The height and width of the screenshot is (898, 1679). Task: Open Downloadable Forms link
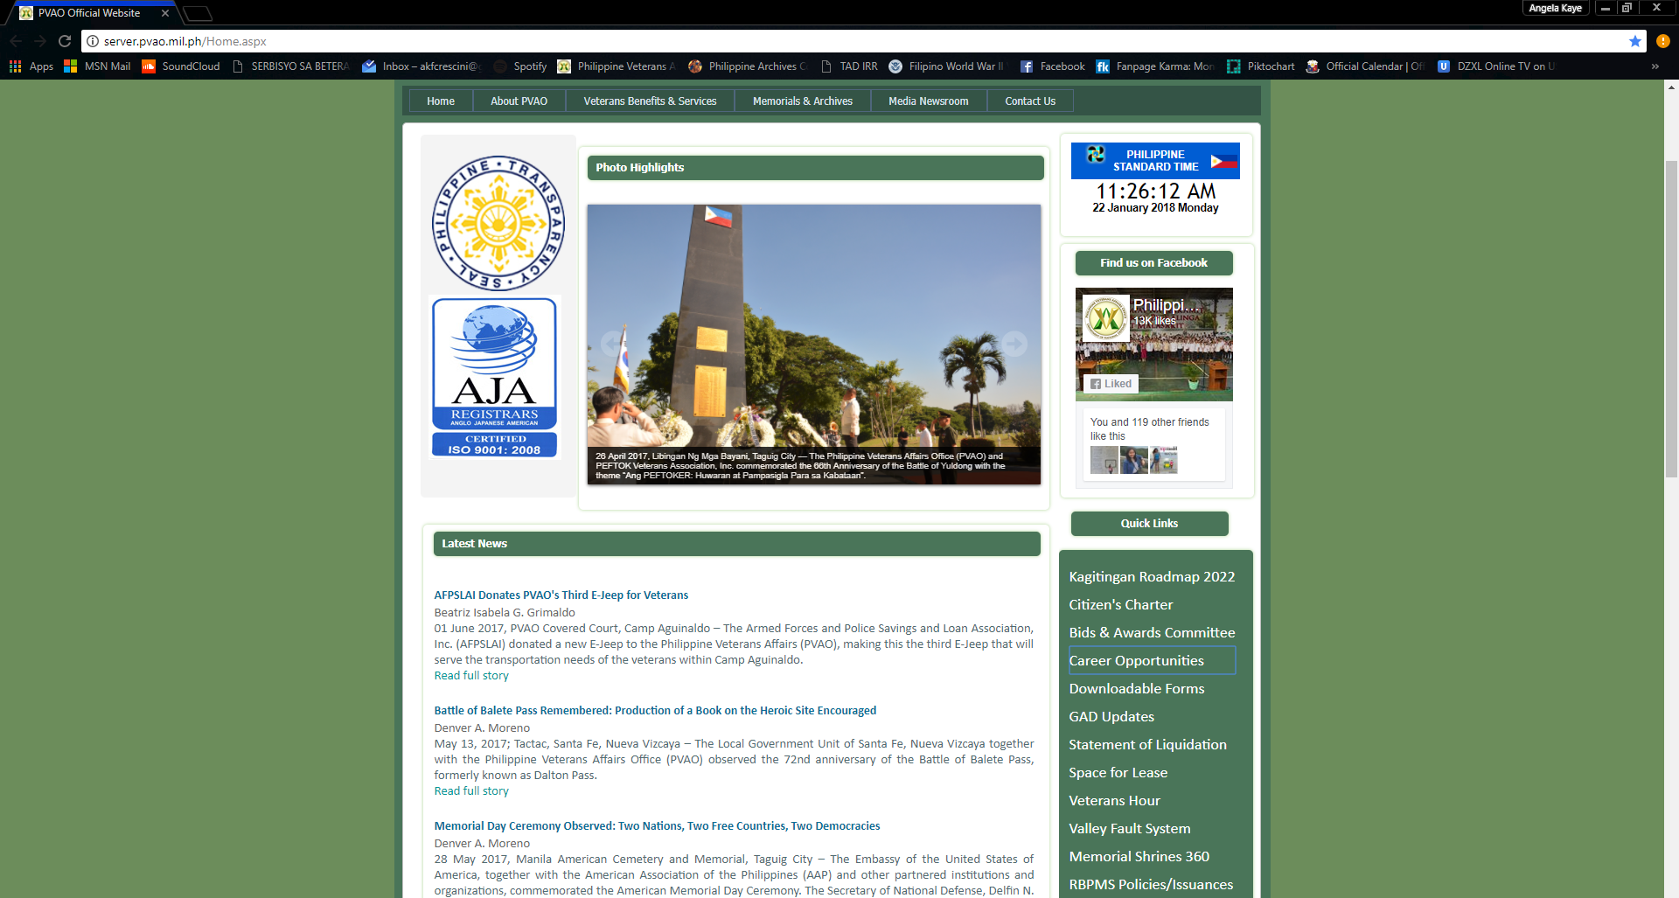point(1137,689)
